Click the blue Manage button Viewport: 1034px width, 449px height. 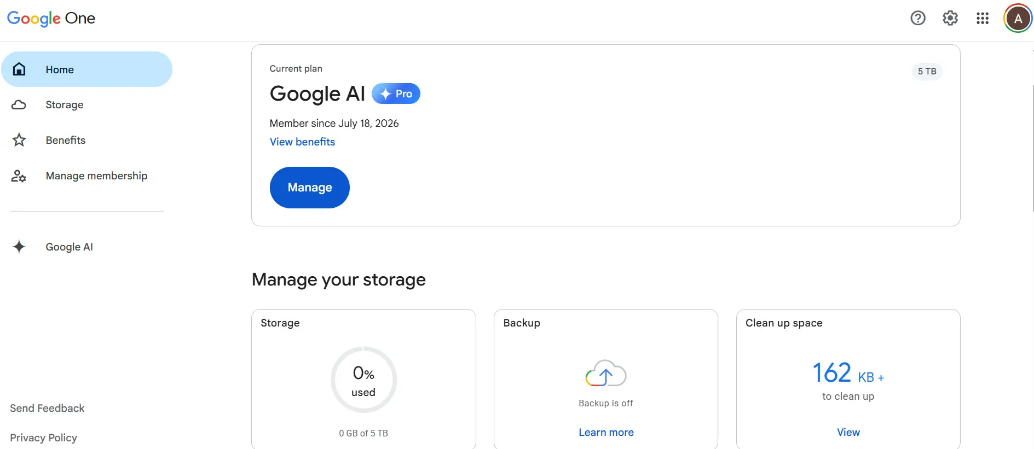pos(310,188)
